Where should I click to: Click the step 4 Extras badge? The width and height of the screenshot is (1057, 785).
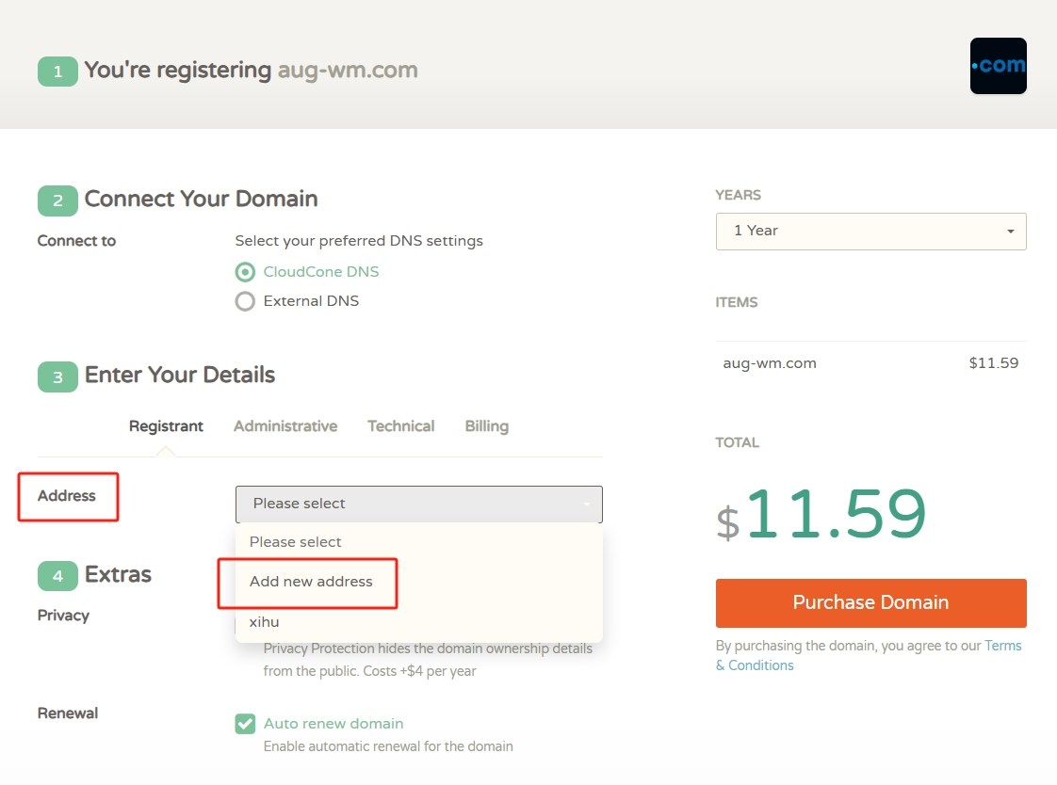click(57, 576)
